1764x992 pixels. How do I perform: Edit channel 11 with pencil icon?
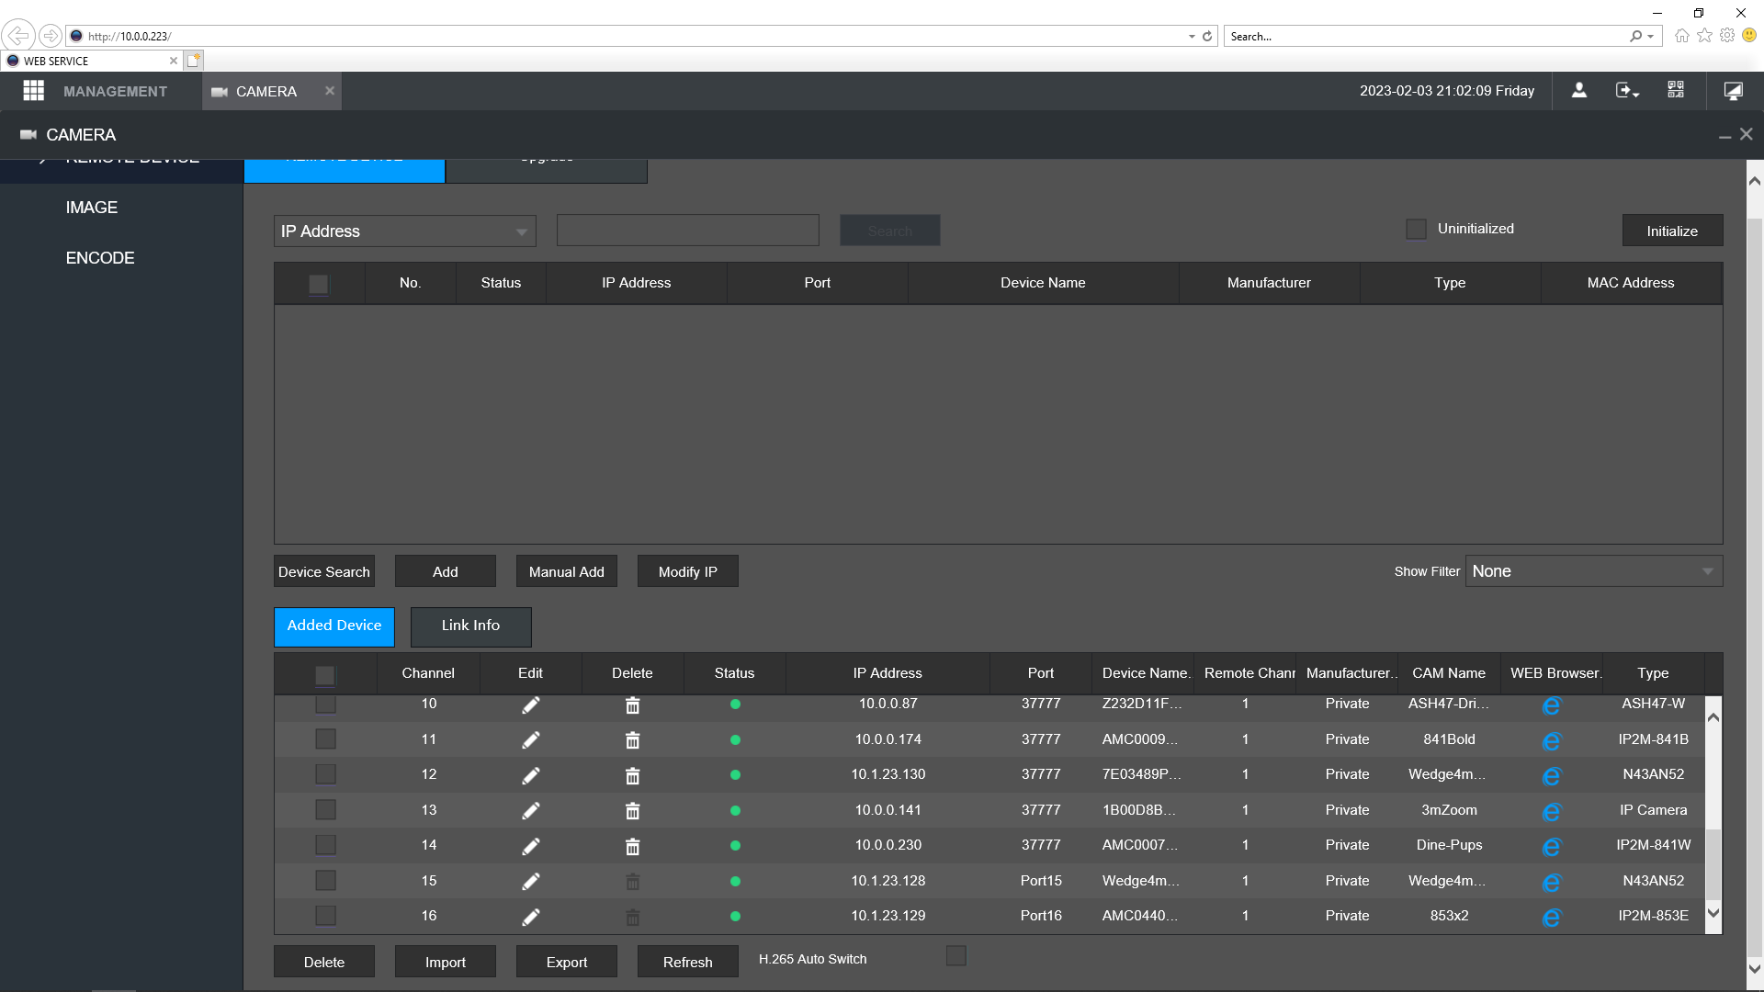tap(530, 739)
